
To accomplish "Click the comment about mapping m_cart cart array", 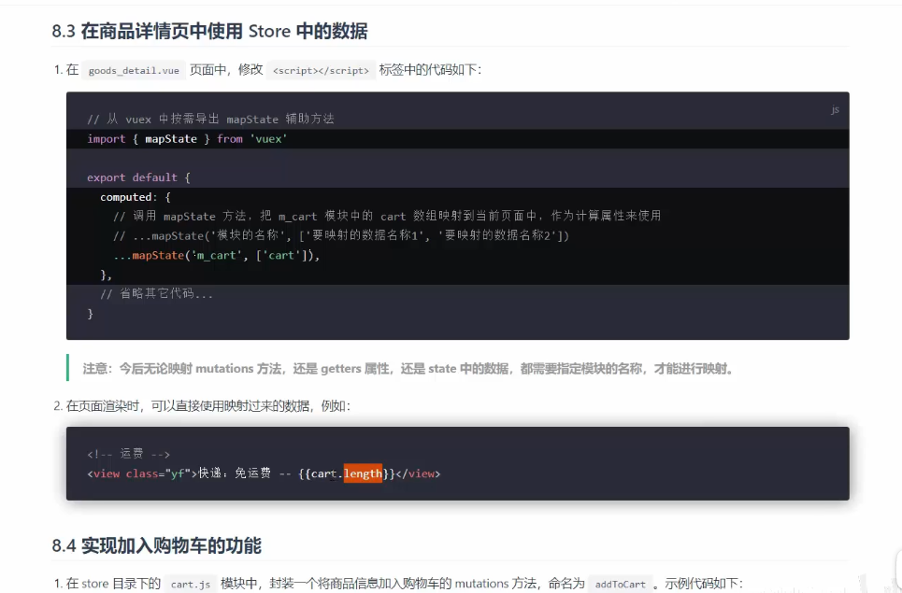I will [x=387, y=216].
